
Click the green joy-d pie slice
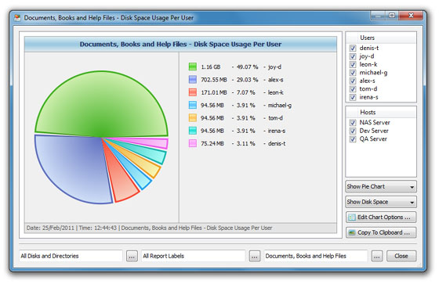point(101,106)
